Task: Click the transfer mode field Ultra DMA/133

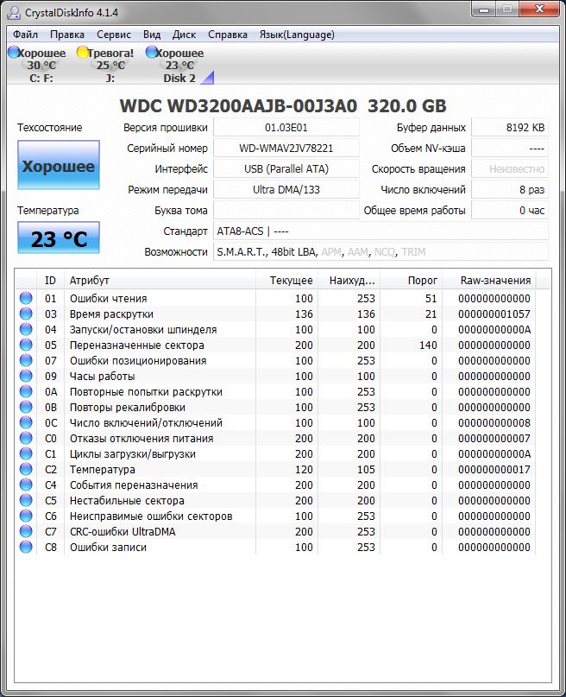Action: click(286, 190)
